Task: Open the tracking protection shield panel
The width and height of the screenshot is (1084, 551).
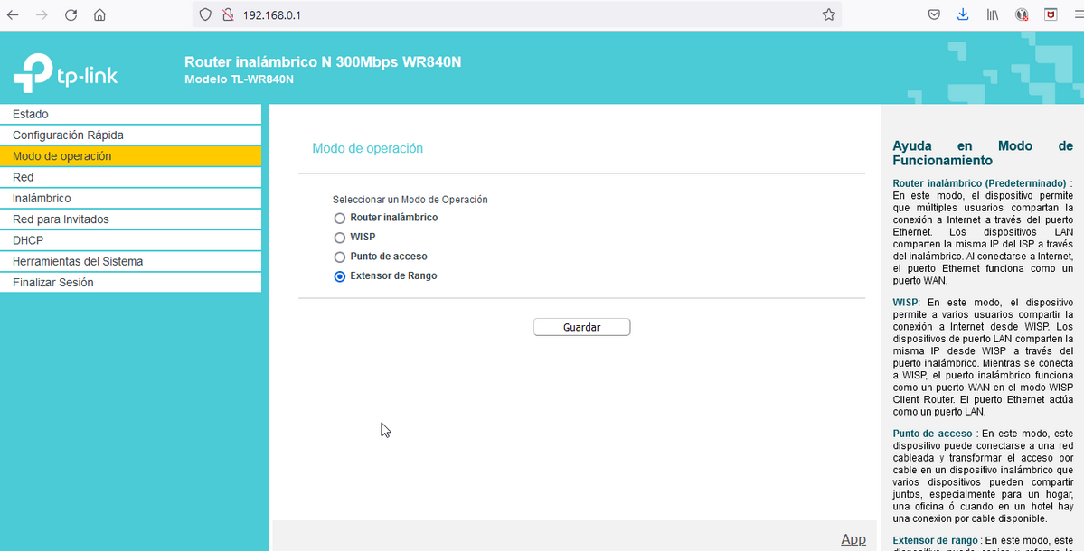Action: point(205,14)
